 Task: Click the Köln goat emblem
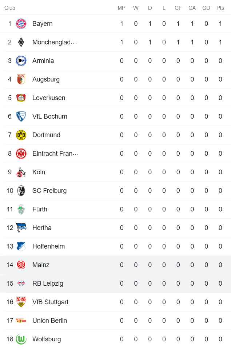point(21,172)
